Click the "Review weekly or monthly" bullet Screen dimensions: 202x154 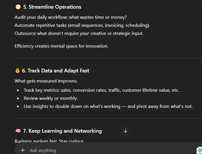click(51, 98)
